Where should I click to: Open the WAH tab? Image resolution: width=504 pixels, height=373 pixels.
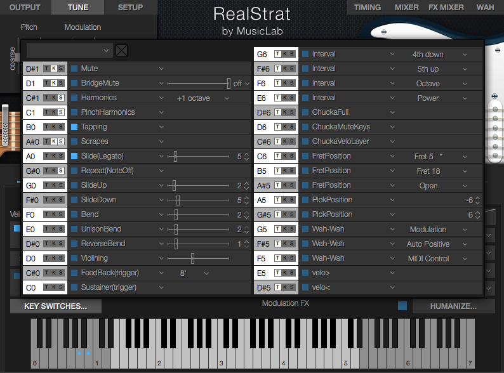[485, 7]
